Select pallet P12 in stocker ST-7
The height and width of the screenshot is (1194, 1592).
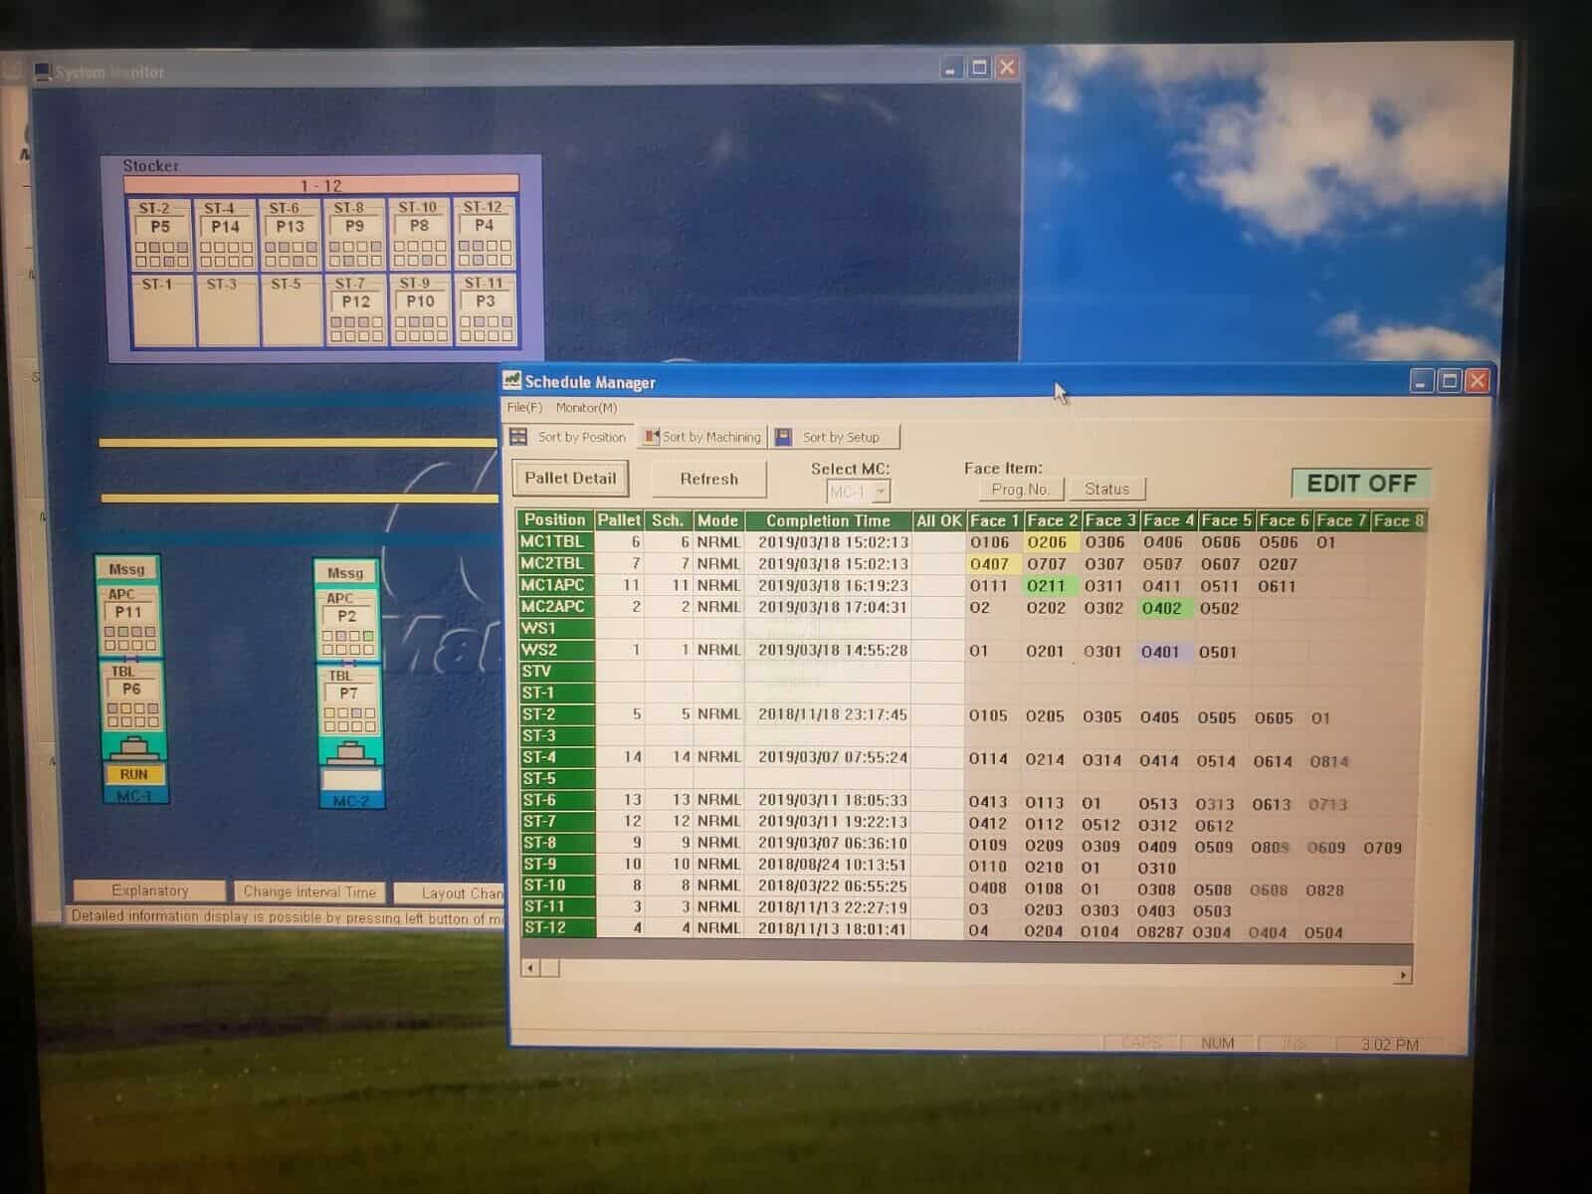[355, 301]
